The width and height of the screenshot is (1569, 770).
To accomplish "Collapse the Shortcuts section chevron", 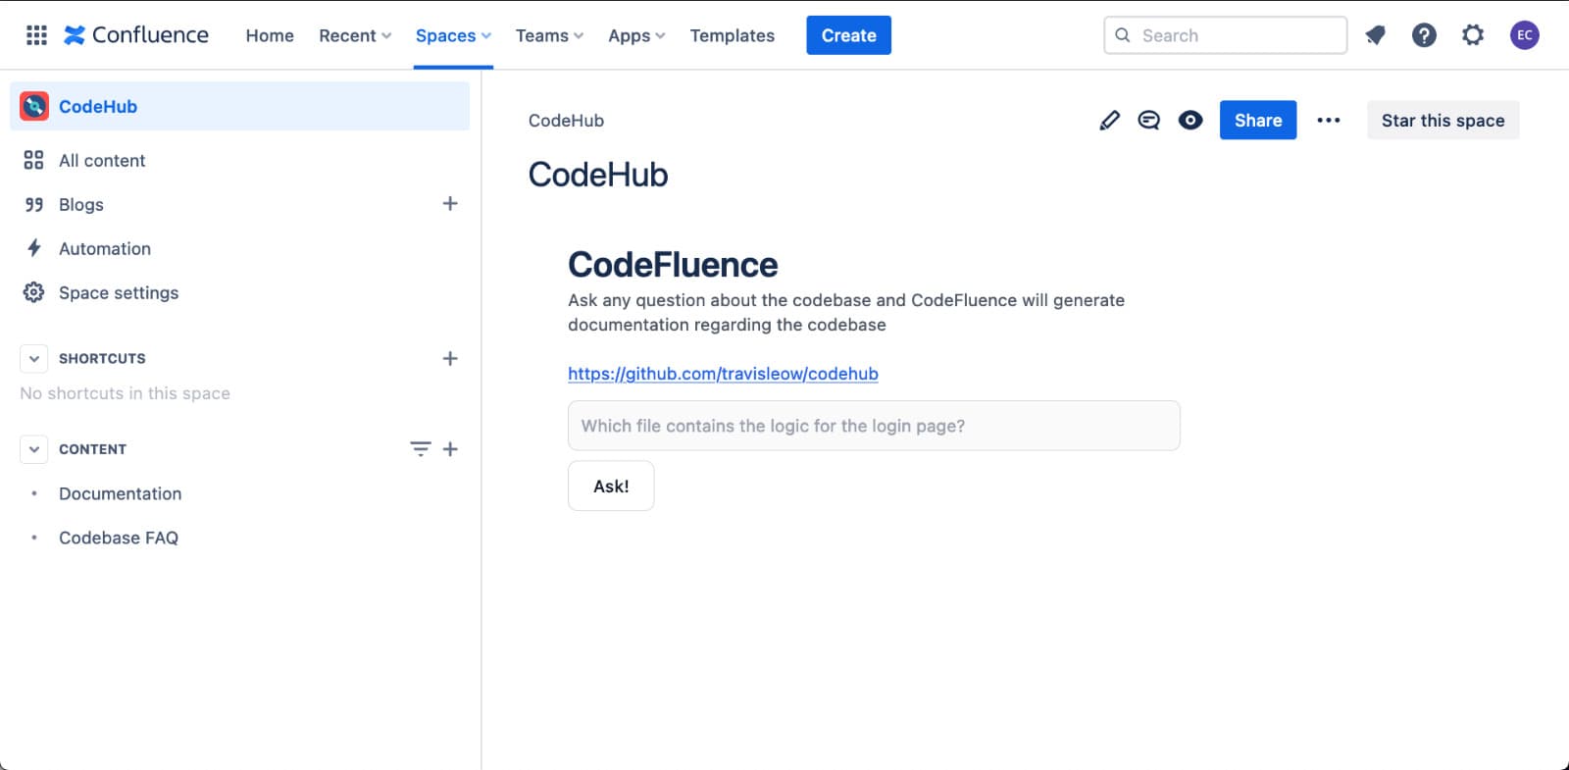I will pos(34,359).
